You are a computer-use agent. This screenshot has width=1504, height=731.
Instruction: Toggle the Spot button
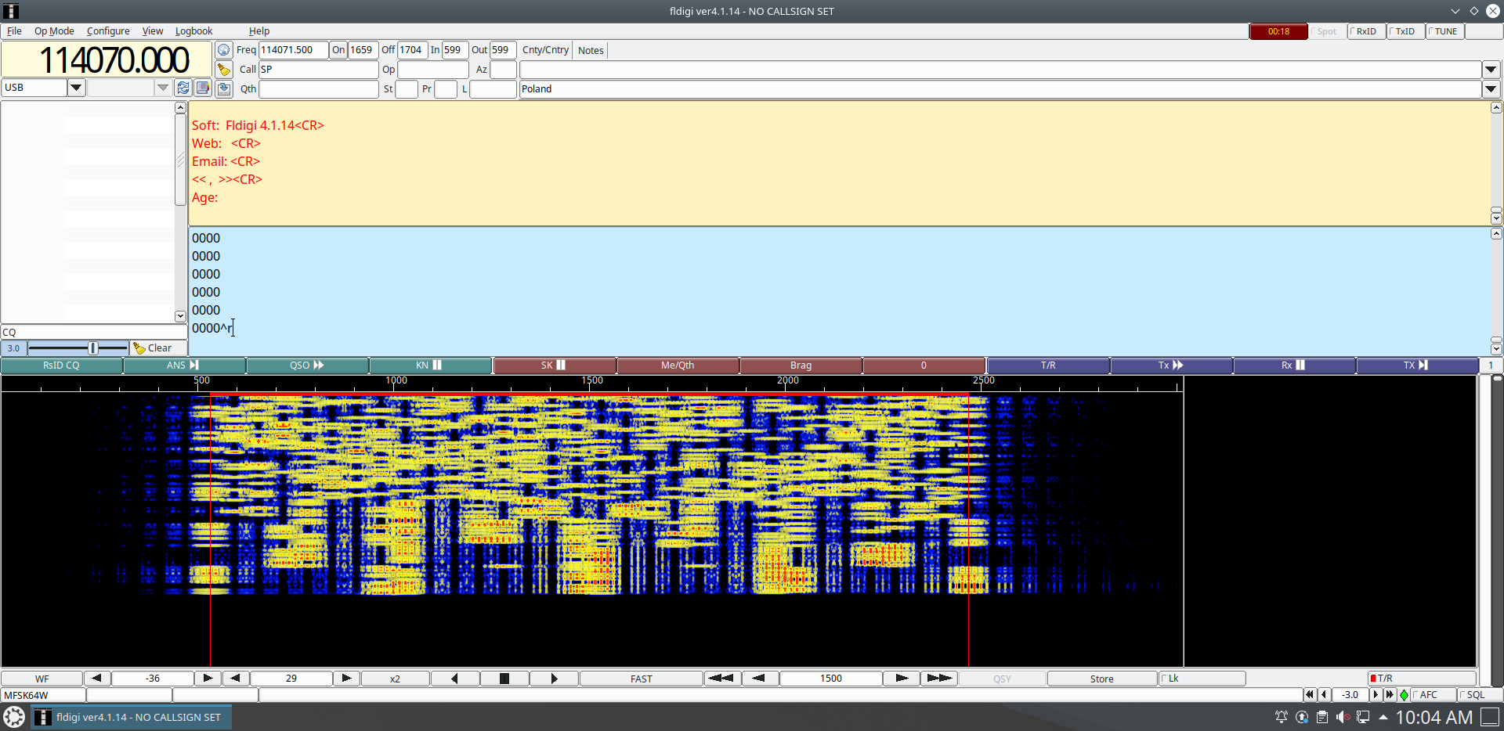(1326, 31)
